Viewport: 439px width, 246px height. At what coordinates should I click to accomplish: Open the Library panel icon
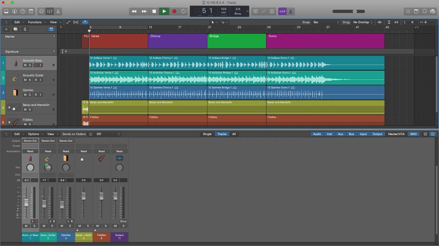(6, 12)
